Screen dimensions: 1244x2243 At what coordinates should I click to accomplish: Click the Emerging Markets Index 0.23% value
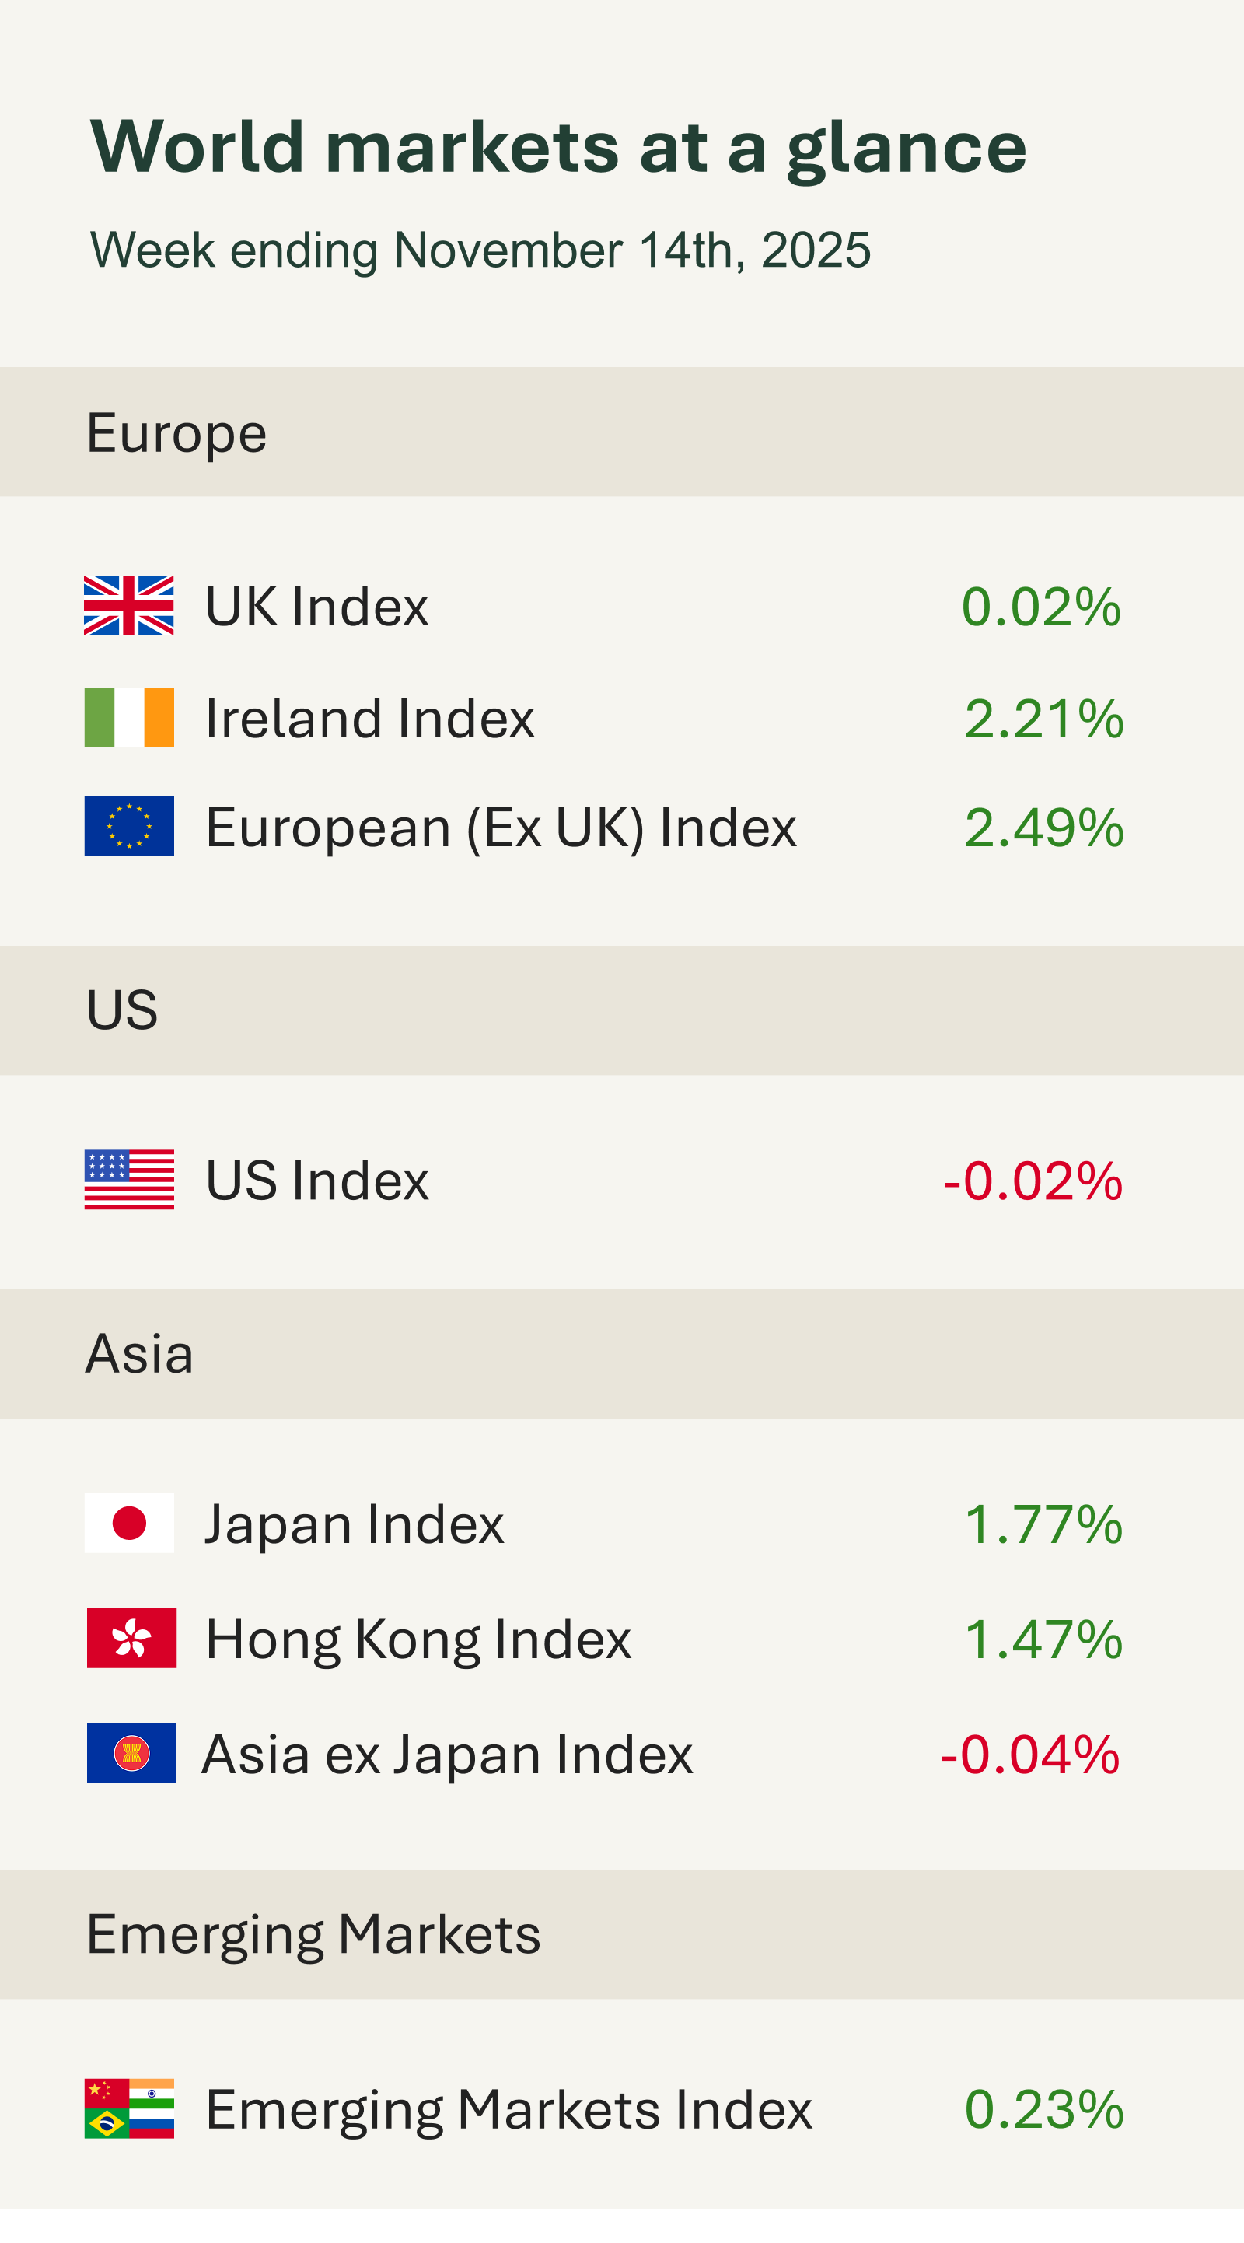pyautogui.click(x=1043, y=2109)
